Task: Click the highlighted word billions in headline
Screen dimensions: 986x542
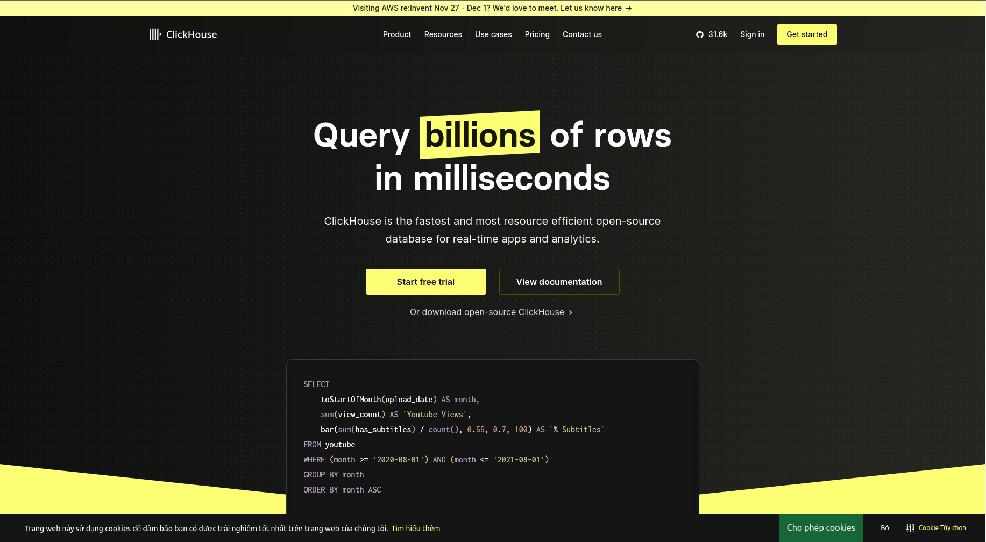Action: click(x=480, y=134)
